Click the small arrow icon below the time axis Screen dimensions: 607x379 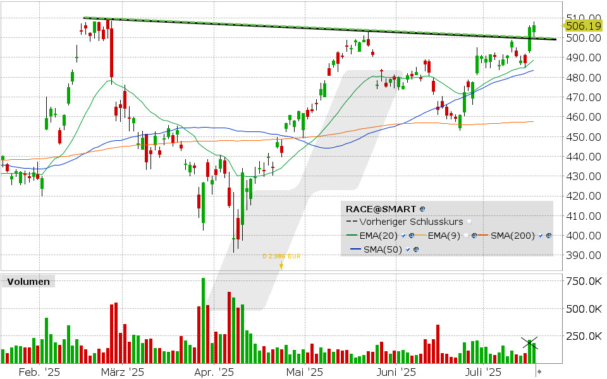539,372
